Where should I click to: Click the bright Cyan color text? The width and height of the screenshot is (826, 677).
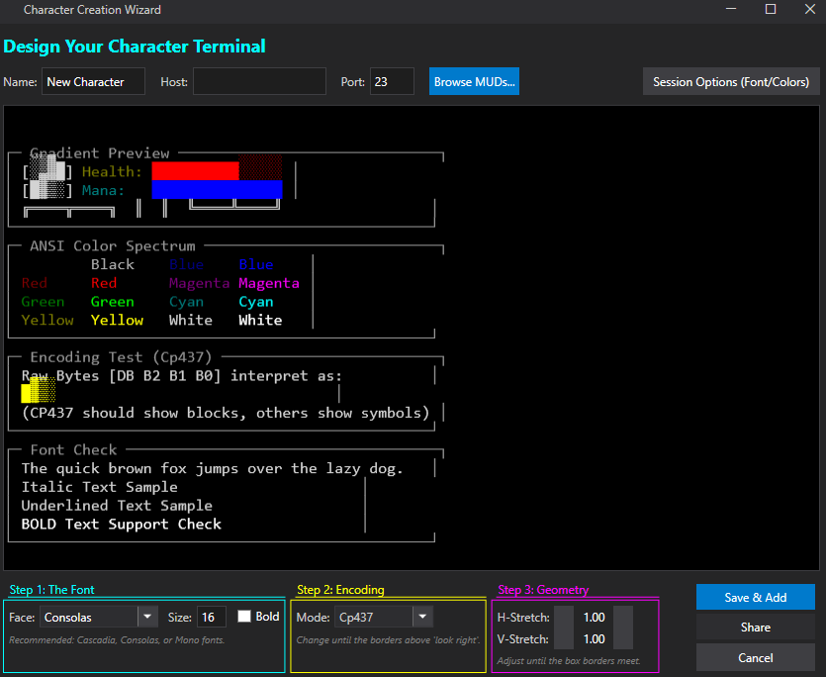pyautogui.click(x=256, y=302)
